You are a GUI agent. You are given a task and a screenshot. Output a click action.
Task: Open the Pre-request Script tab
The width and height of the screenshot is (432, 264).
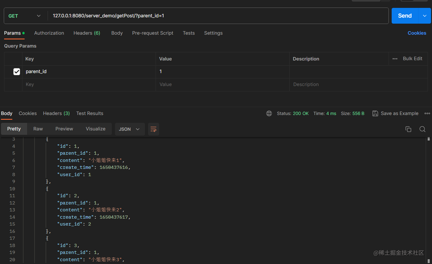pyautogui.click(x=153, y=33)
